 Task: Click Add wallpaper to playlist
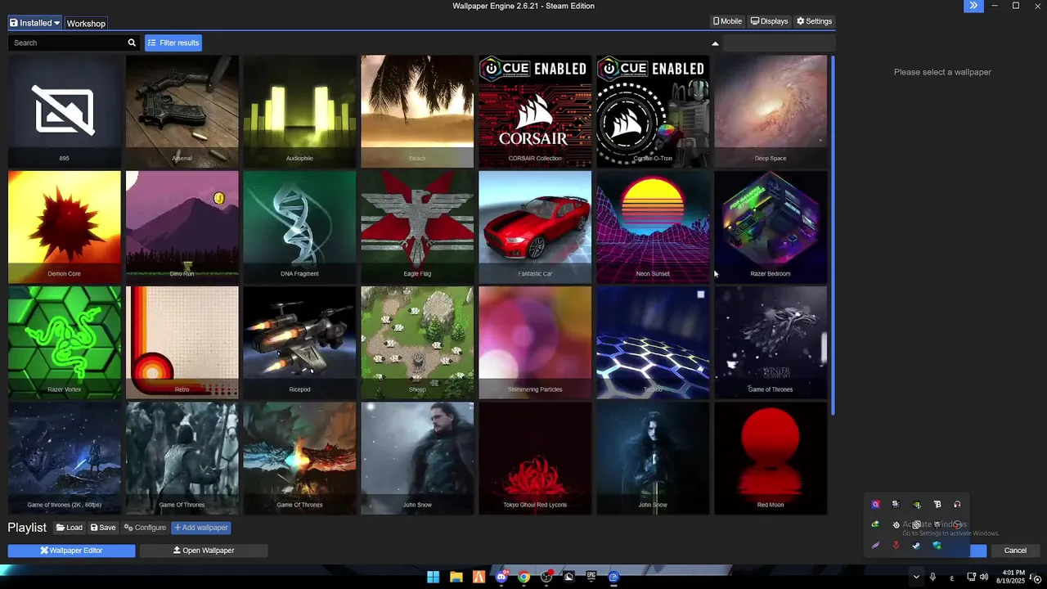(200, 528)
